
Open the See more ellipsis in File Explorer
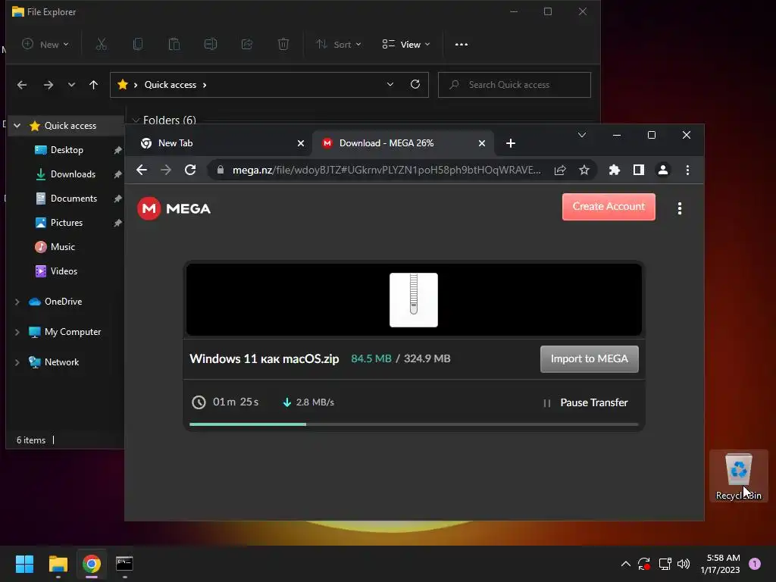tap(462, 45)
